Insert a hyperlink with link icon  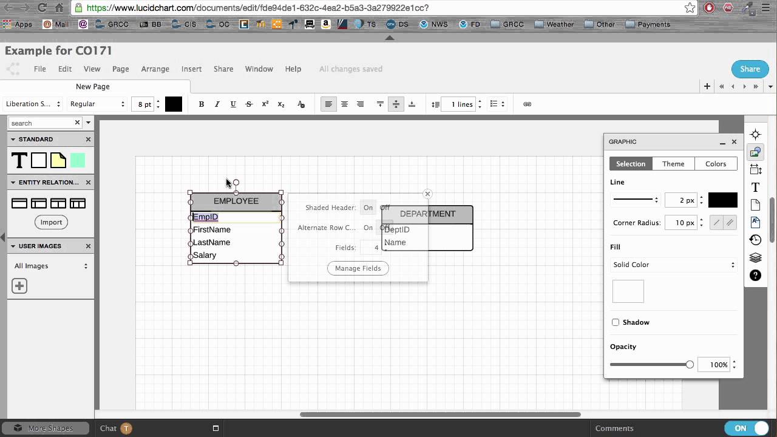(527, 104)
